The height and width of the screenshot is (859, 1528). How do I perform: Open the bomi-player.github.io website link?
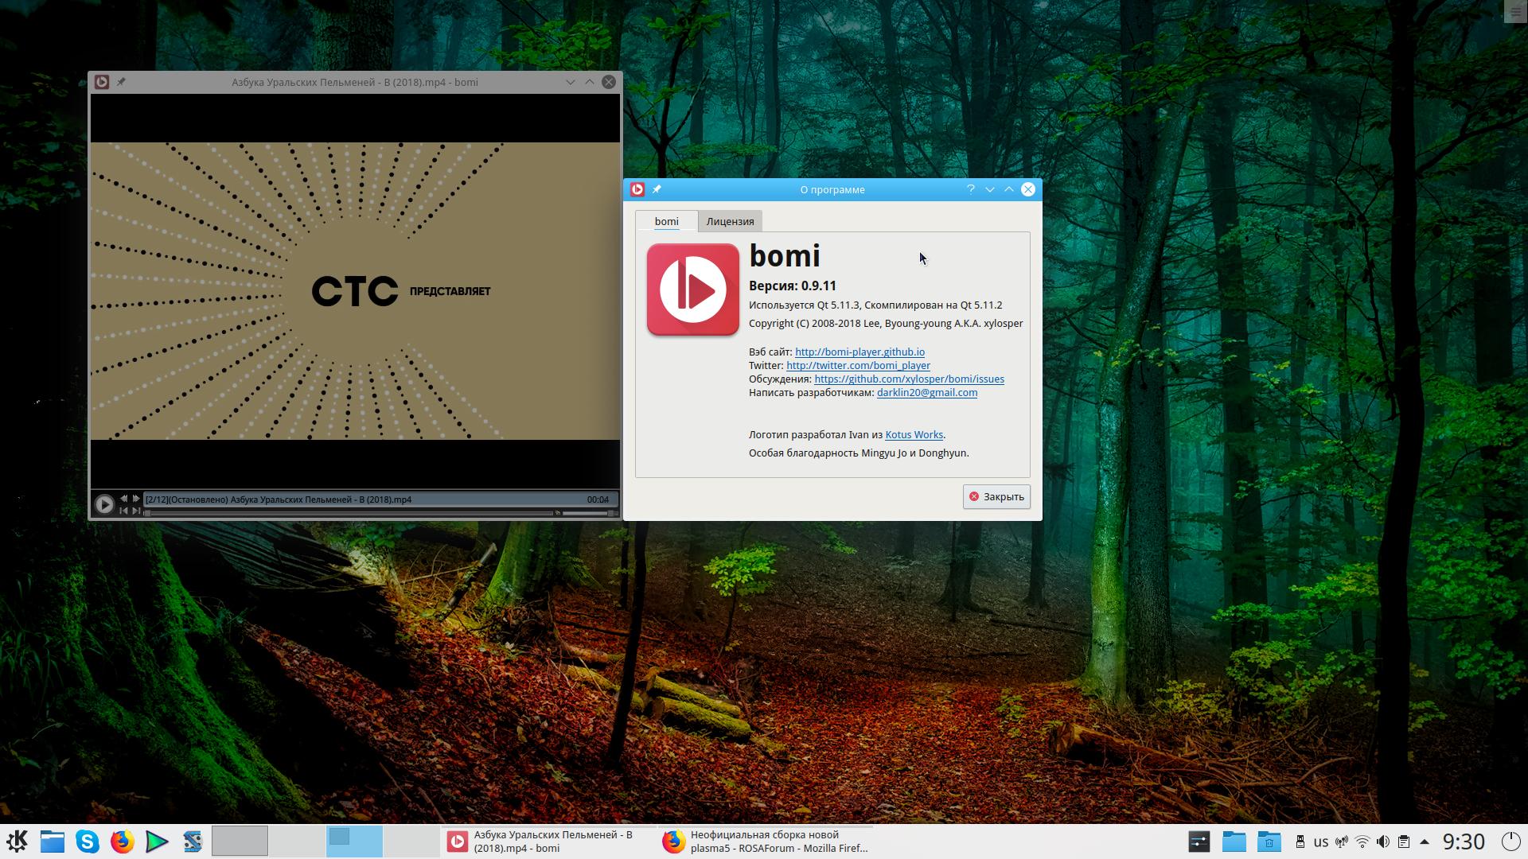(x=859, y=352)
